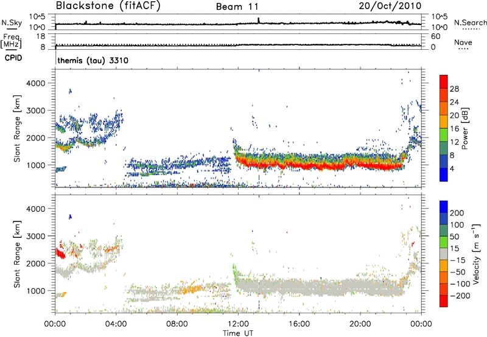
Task: Click the velocity plot 'Slant Range [km]' label
Action: [x=17, y=254]
